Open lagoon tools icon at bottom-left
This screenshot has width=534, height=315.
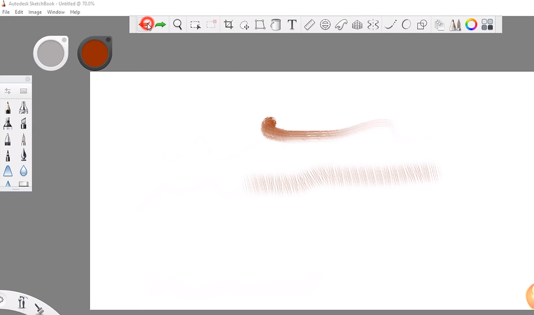(x=22, y=302)
